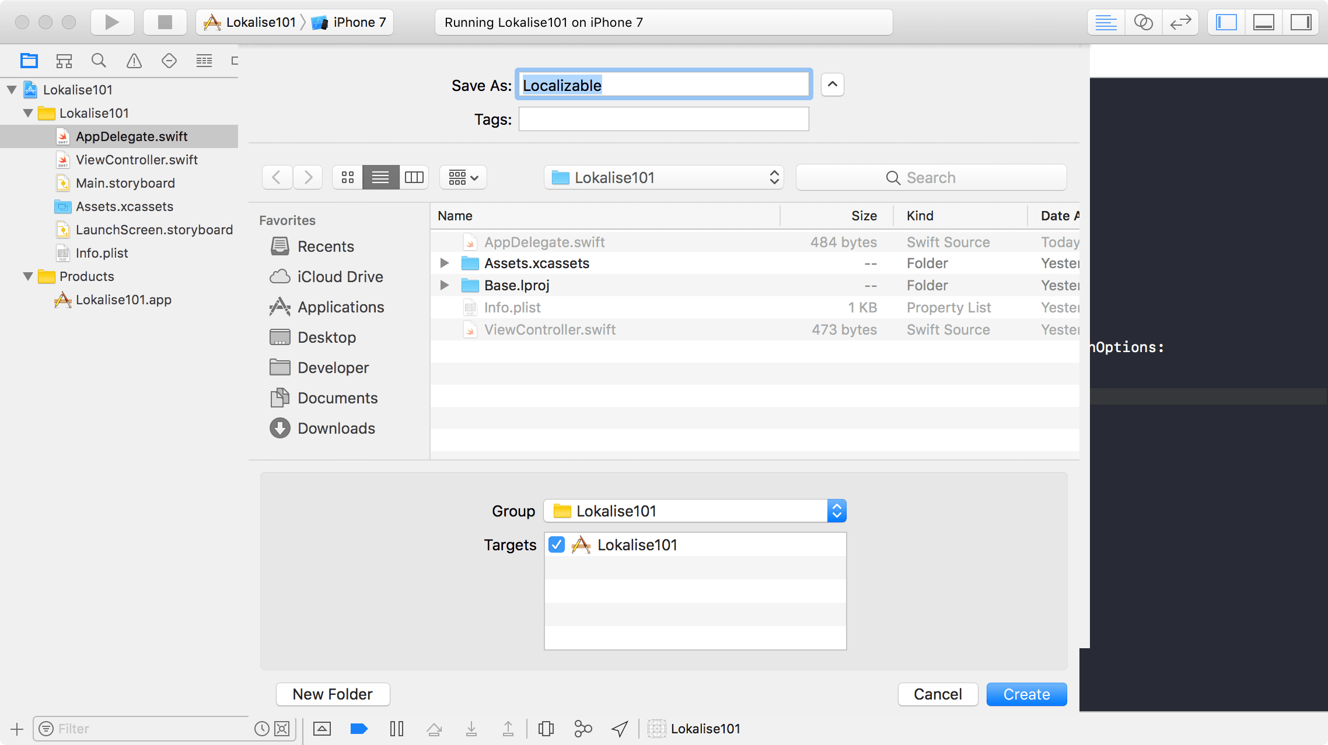Image resolution: width=1328 pixels, height=745 pixels.
Task: Sort the file list by Size column
Action: pyautogui.click(x=837, y=216)
